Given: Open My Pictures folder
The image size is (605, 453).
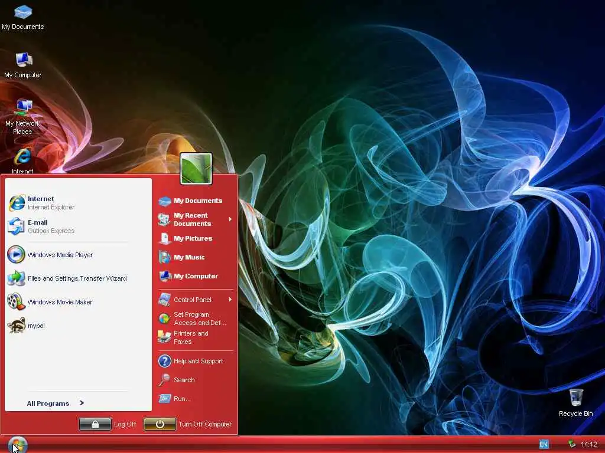Looking at the screenshot, I should click(x=186, y=238).
